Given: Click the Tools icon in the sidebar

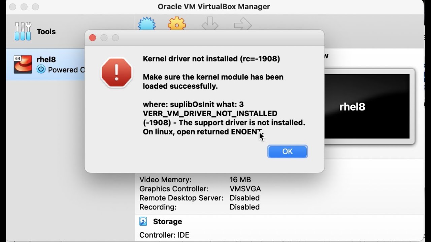Looking at the screenshot, I should [x=23, y=32].
